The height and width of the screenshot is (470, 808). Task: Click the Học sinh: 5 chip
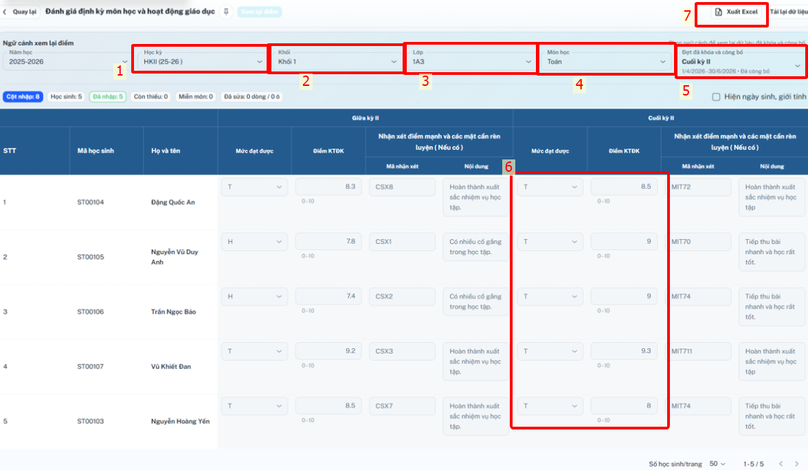[66, 96]
